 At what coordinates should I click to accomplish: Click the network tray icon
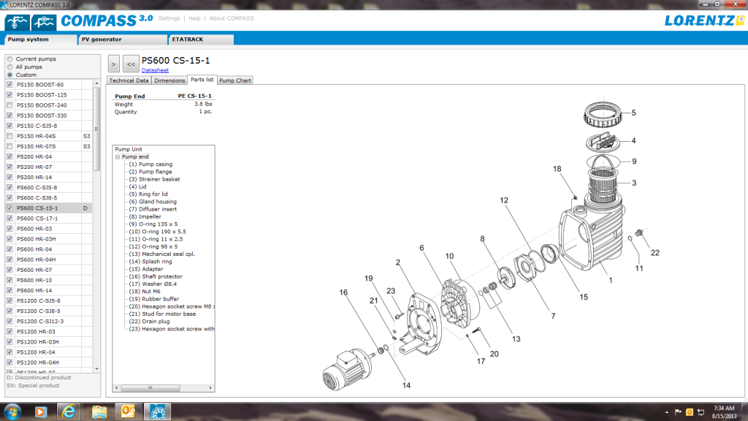coord(701,412)
